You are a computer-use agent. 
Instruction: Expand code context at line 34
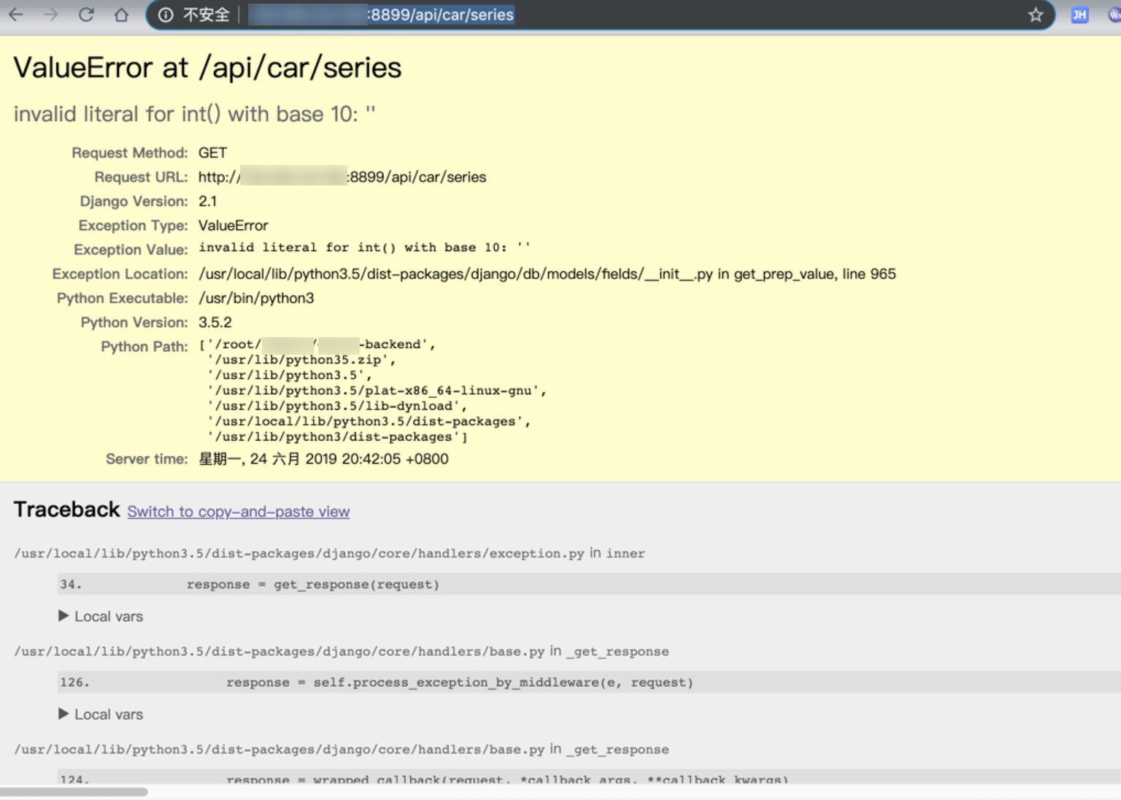pos(314,585)
